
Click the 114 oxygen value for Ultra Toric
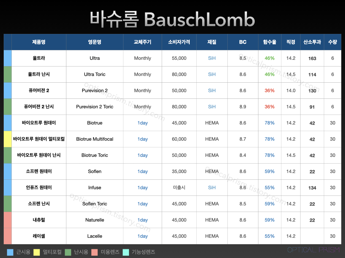(x=312, y=75)
